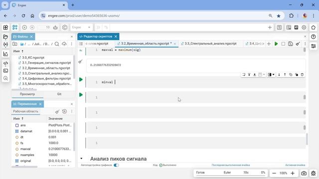
Task: Save the current script
Action: (x=291, y=44)
